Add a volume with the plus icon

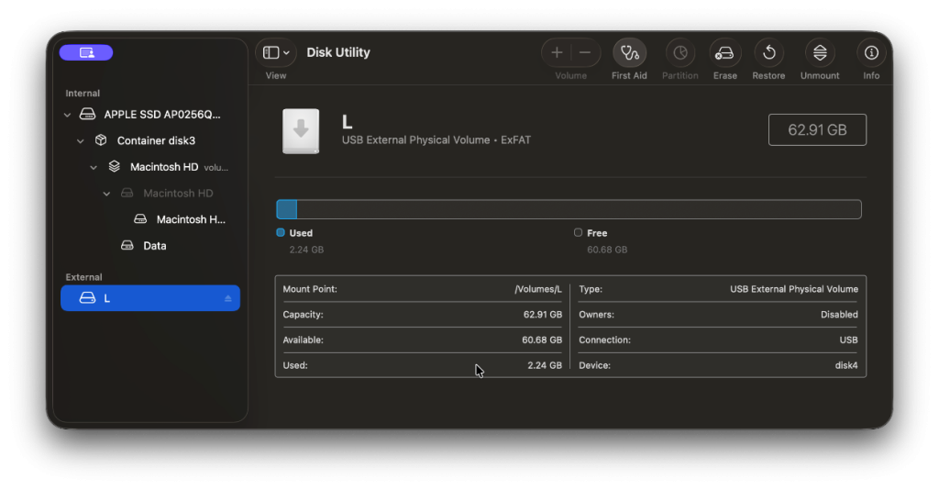pos(557,52)
